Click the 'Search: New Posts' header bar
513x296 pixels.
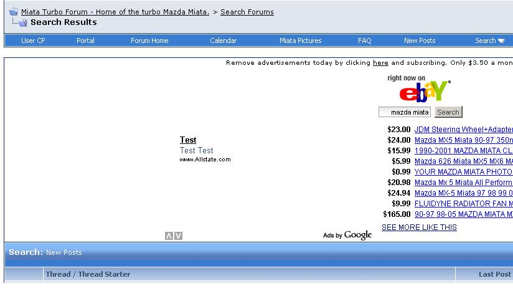(x=258, y=254)
